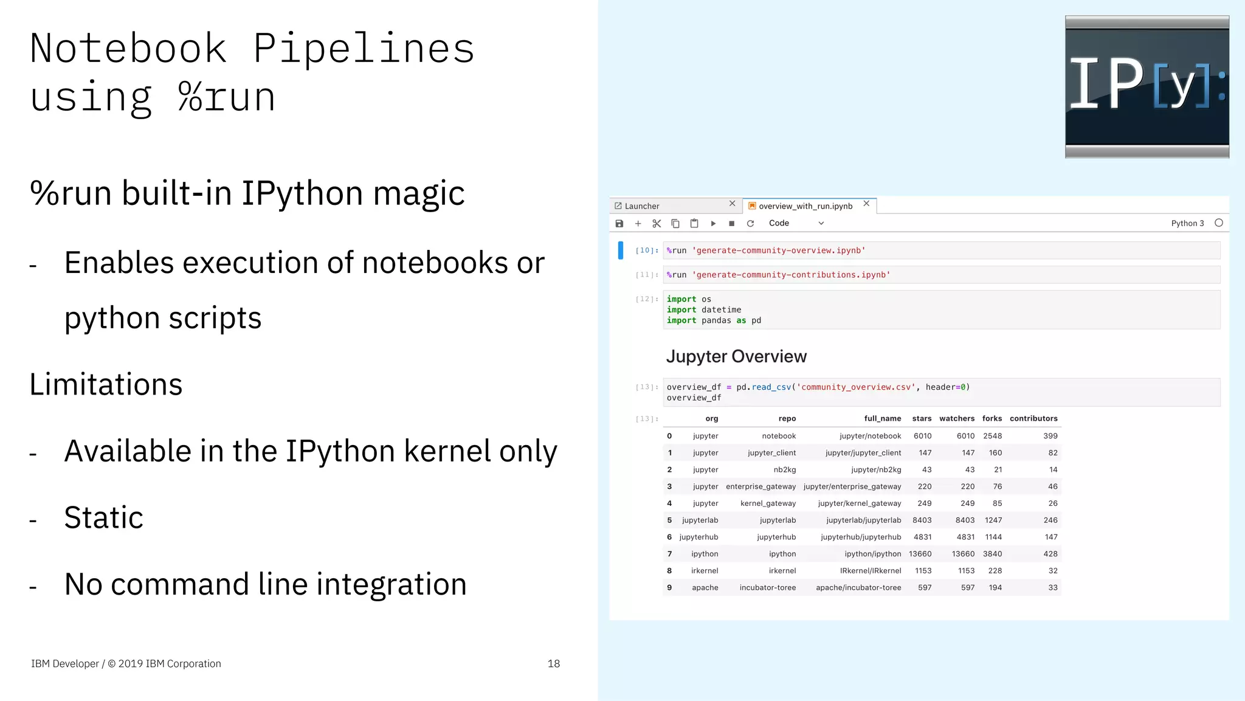
Task: Cut the selected cell with the scissors icon
Action: pyautogui.click(x=657, y=224)
